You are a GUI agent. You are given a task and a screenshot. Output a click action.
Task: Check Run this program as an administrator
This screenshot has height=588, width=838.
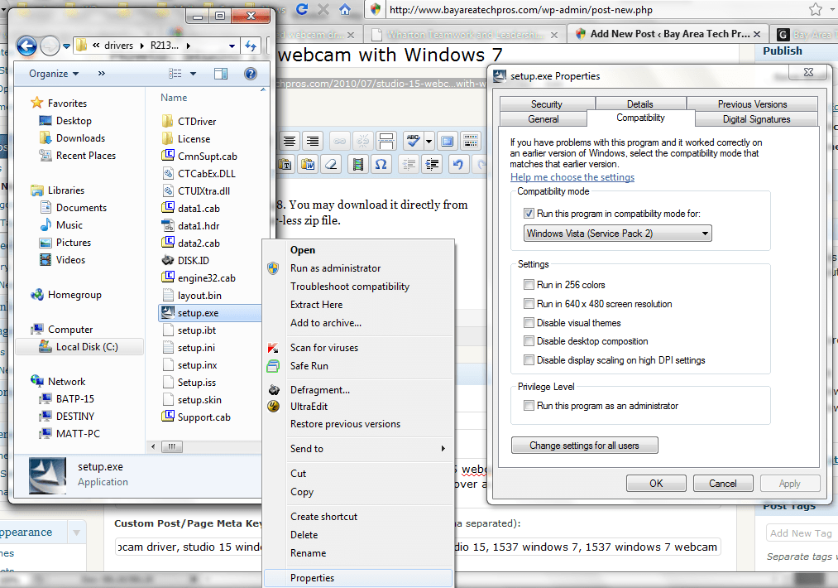pos(529,406)
